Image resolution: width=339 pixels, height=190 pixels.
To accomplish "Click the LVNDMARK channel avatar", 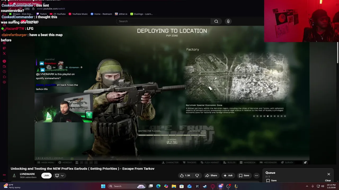I will coord(14,175).
